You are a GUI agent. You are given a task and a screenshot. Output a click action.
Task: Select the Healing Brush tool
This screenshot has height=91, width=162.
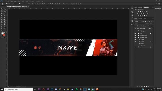pos(2,15)
